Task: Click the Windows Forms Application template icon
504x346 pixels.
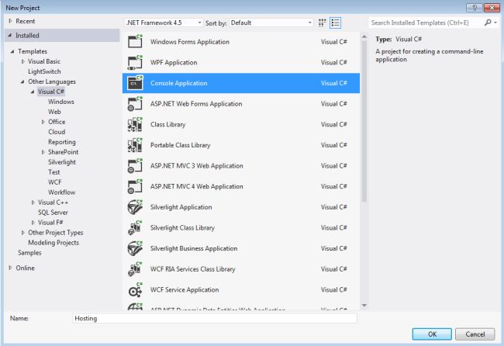Action: click(135, 41)
